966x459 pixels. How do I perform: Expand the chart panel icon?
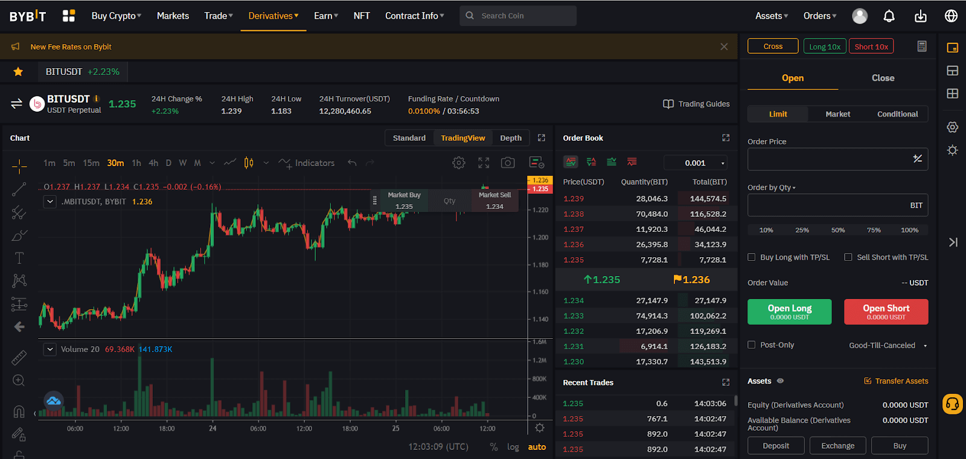[x=542, y=138]
